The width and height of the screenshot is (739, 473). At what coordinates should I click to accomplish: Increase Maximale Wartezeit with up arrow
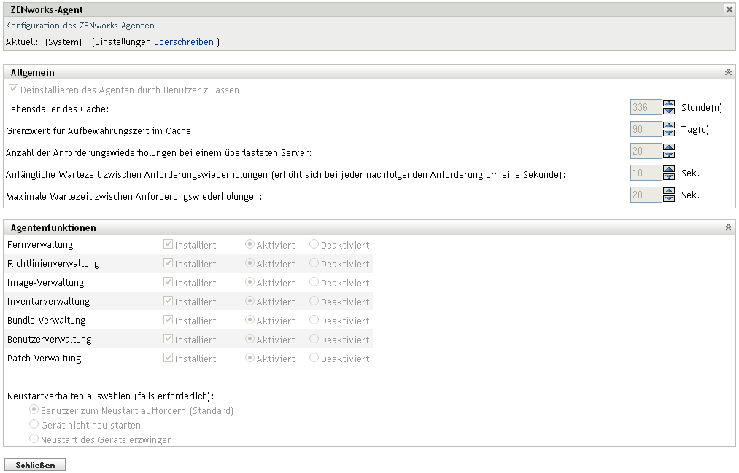[x=669, y=191]
